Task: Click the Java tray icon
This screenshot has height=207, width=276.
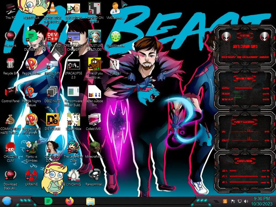Action: (x=225, y=201)
